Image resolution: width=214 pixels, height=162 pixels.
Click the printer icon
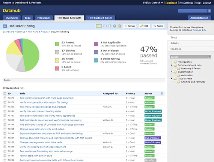click(x=115, y=26)
